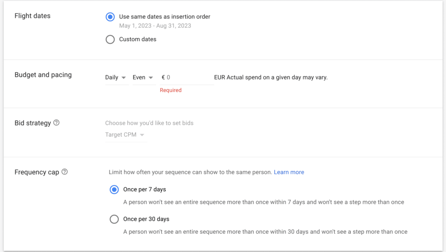The height and width of the screenshot is (252, 446).
Task: Open the Target CPM bid dropdown
Action: [x=125, y=135]
